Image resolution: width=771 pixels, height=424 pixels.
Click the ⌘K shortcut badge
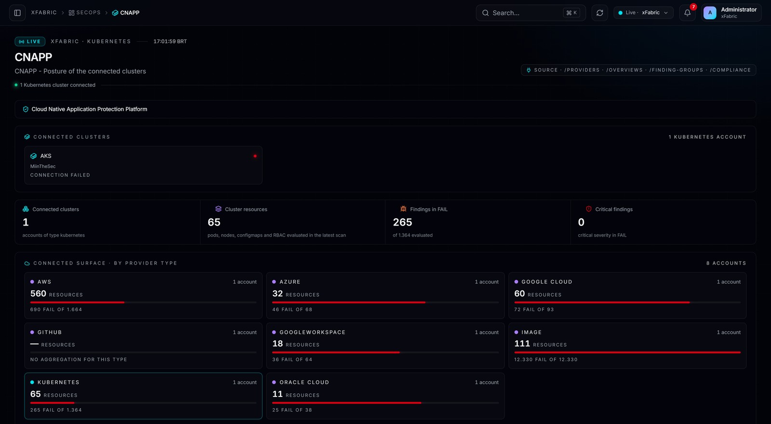571,13
